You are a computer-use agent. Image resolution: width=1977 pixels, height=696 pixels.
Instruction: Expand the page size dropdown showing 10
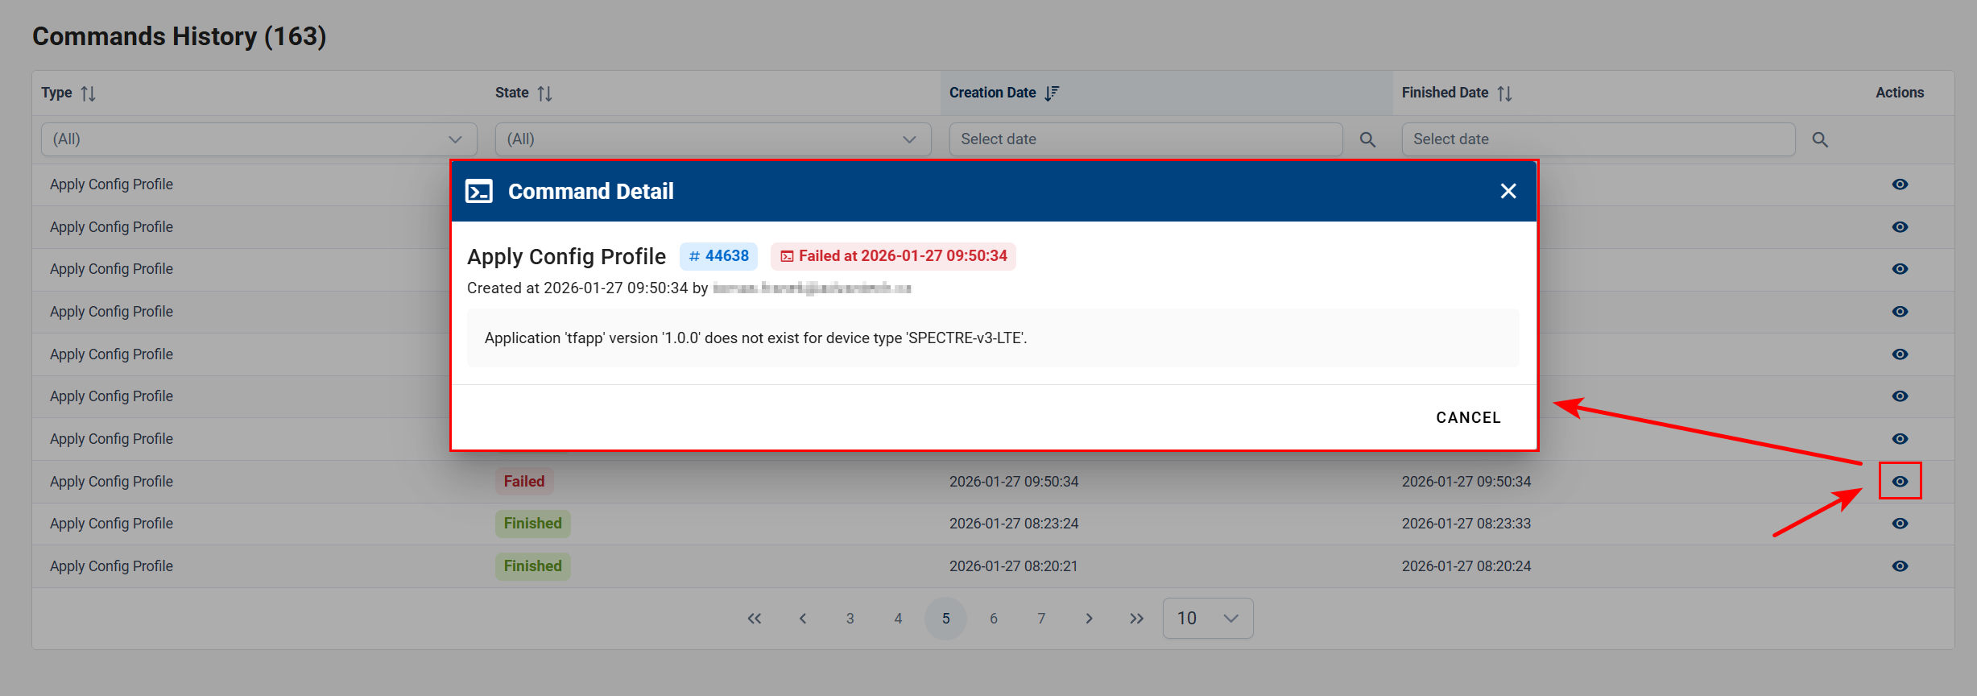tap(1207, 618)
